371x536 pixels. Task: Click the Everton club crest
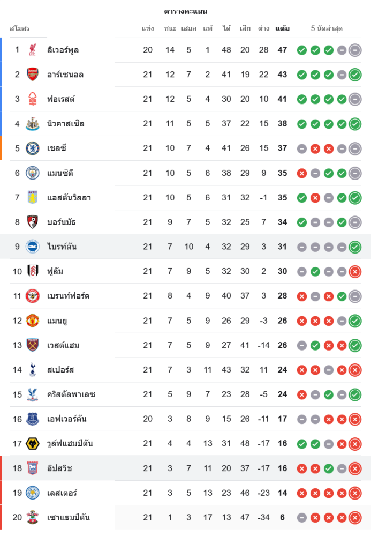click(x=33, y=419)
